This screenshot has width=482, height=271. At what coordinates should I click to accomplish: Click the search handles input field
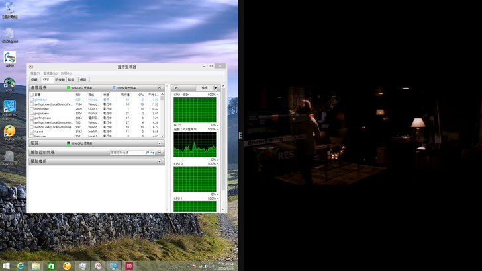coord(126,153)
